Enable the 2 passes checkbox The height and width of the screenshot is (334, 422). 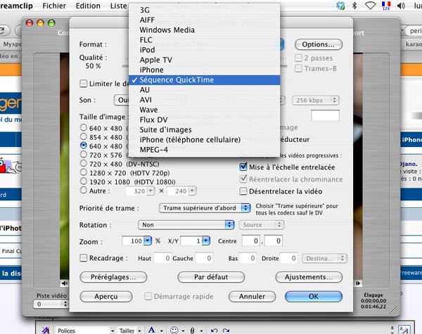pos(298,58)
